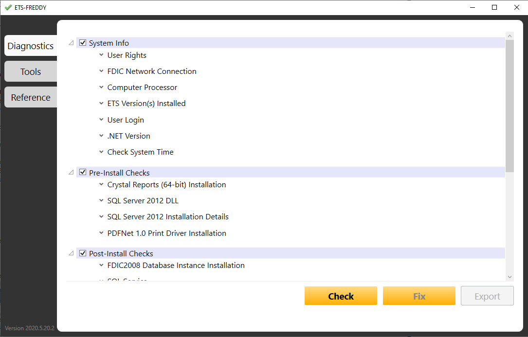Click the Fix button

(419, 296)
